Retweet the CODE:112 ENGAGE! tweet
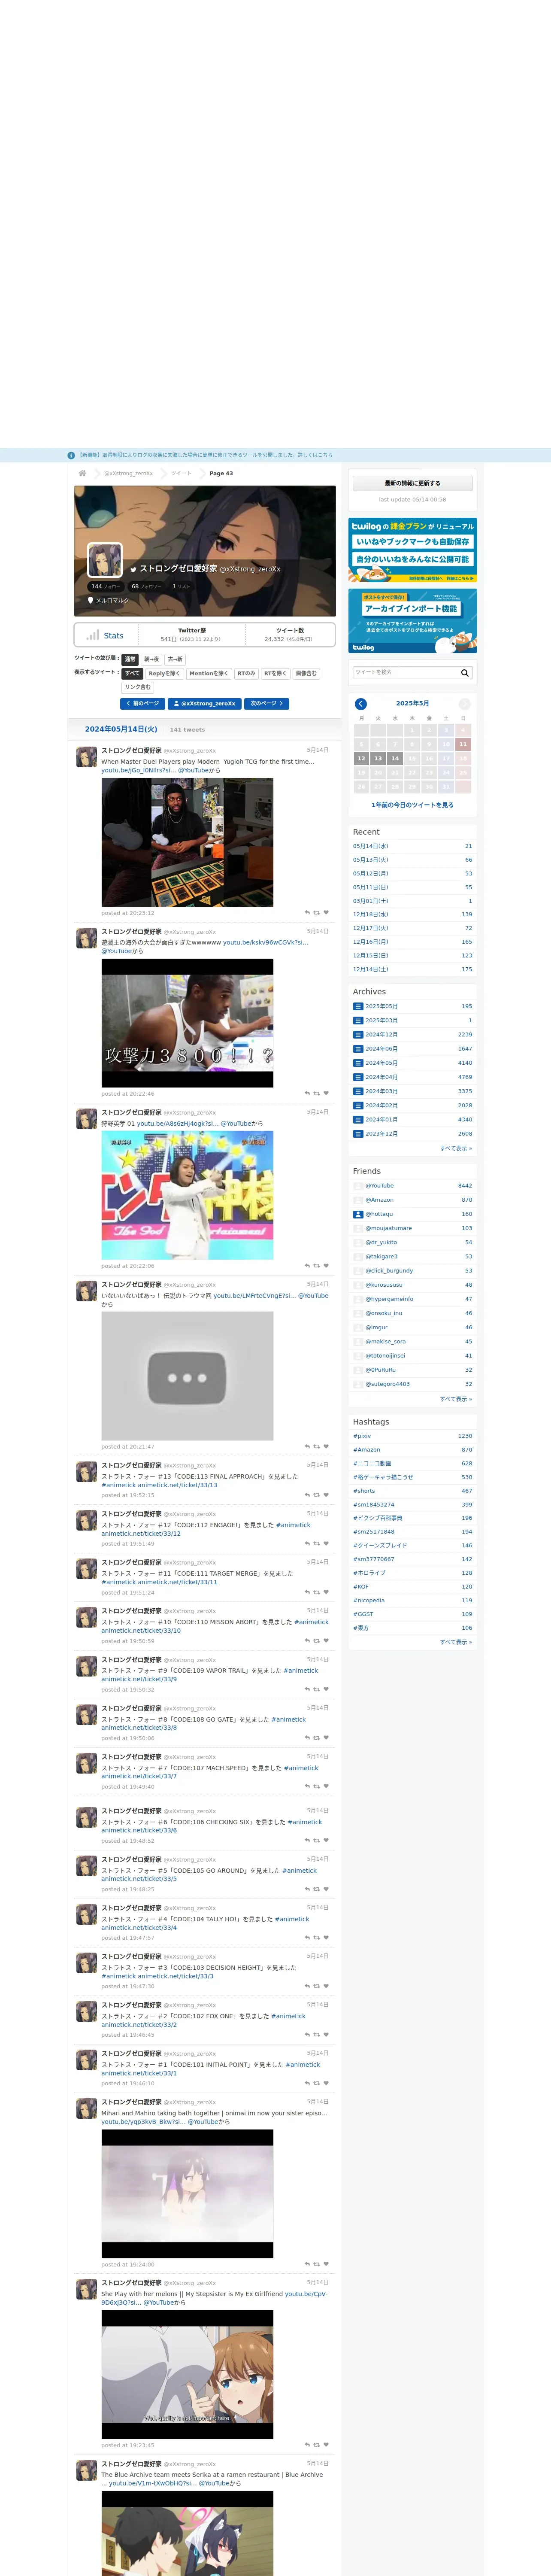551x2576 pixels. (317, 1543)
